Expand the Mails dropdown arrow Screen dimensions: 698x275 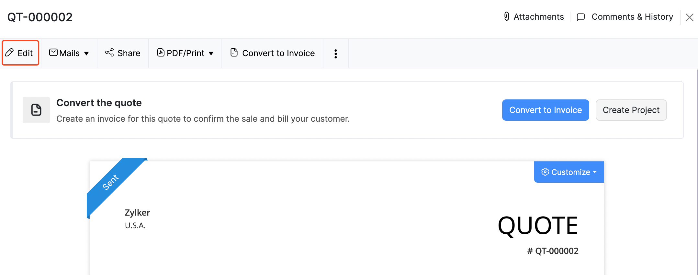pos(86,54)
